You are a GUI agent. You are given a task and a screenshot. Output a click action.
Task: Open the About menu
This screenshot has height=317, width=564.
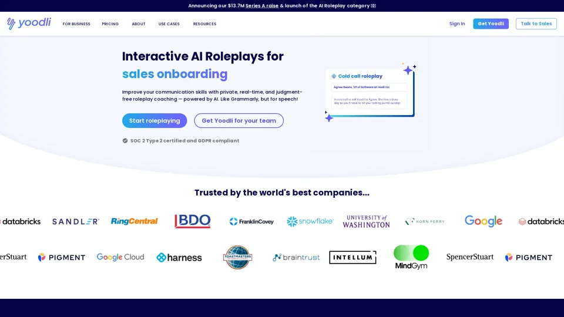(x=139, y=23)
